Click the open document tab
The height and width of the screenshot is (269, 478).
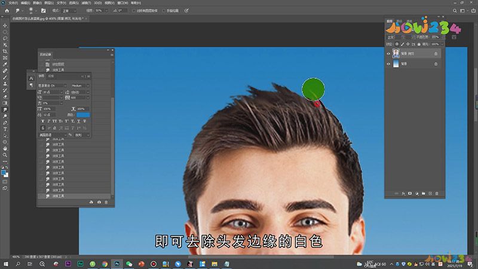49,19
